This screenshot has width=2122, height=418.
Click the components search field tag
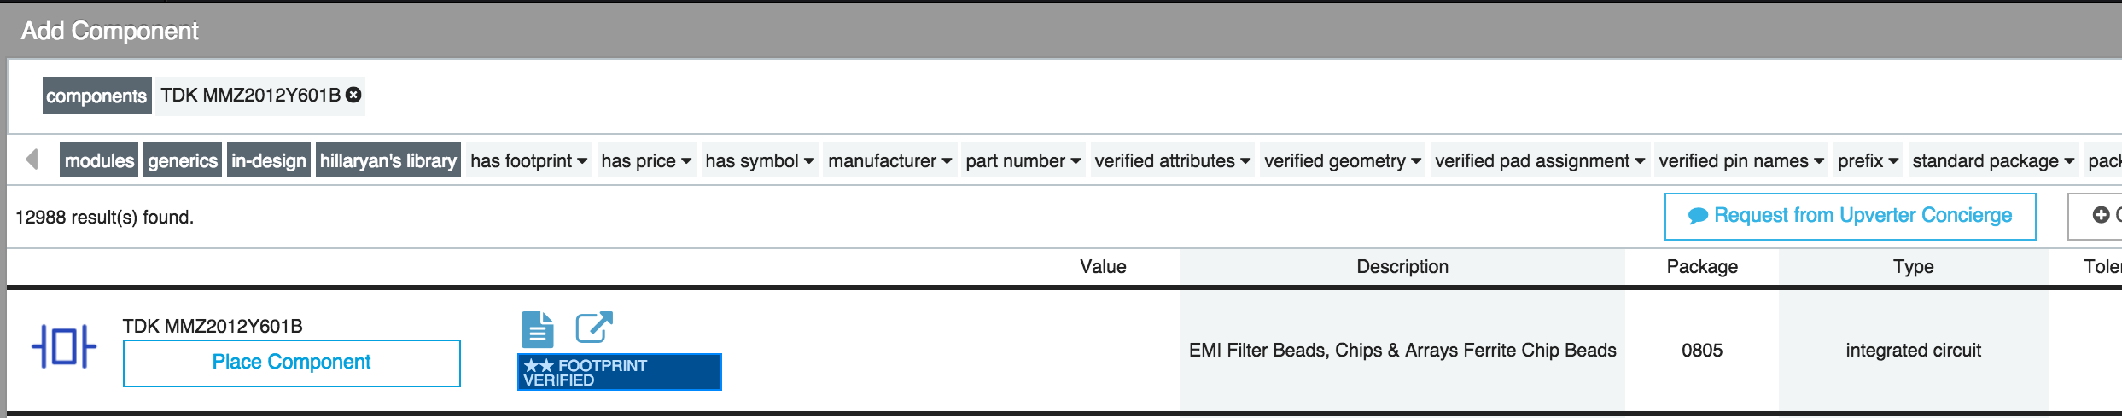pos(96,96)
